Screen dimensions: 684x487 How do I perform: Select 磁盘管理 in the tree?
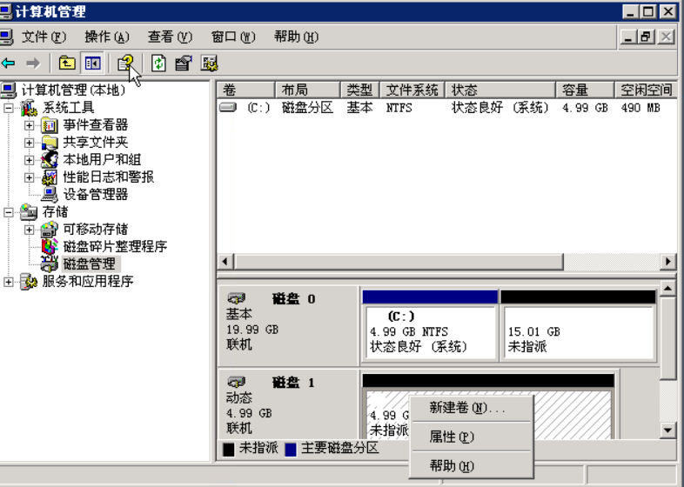click(x=90, y=264)
